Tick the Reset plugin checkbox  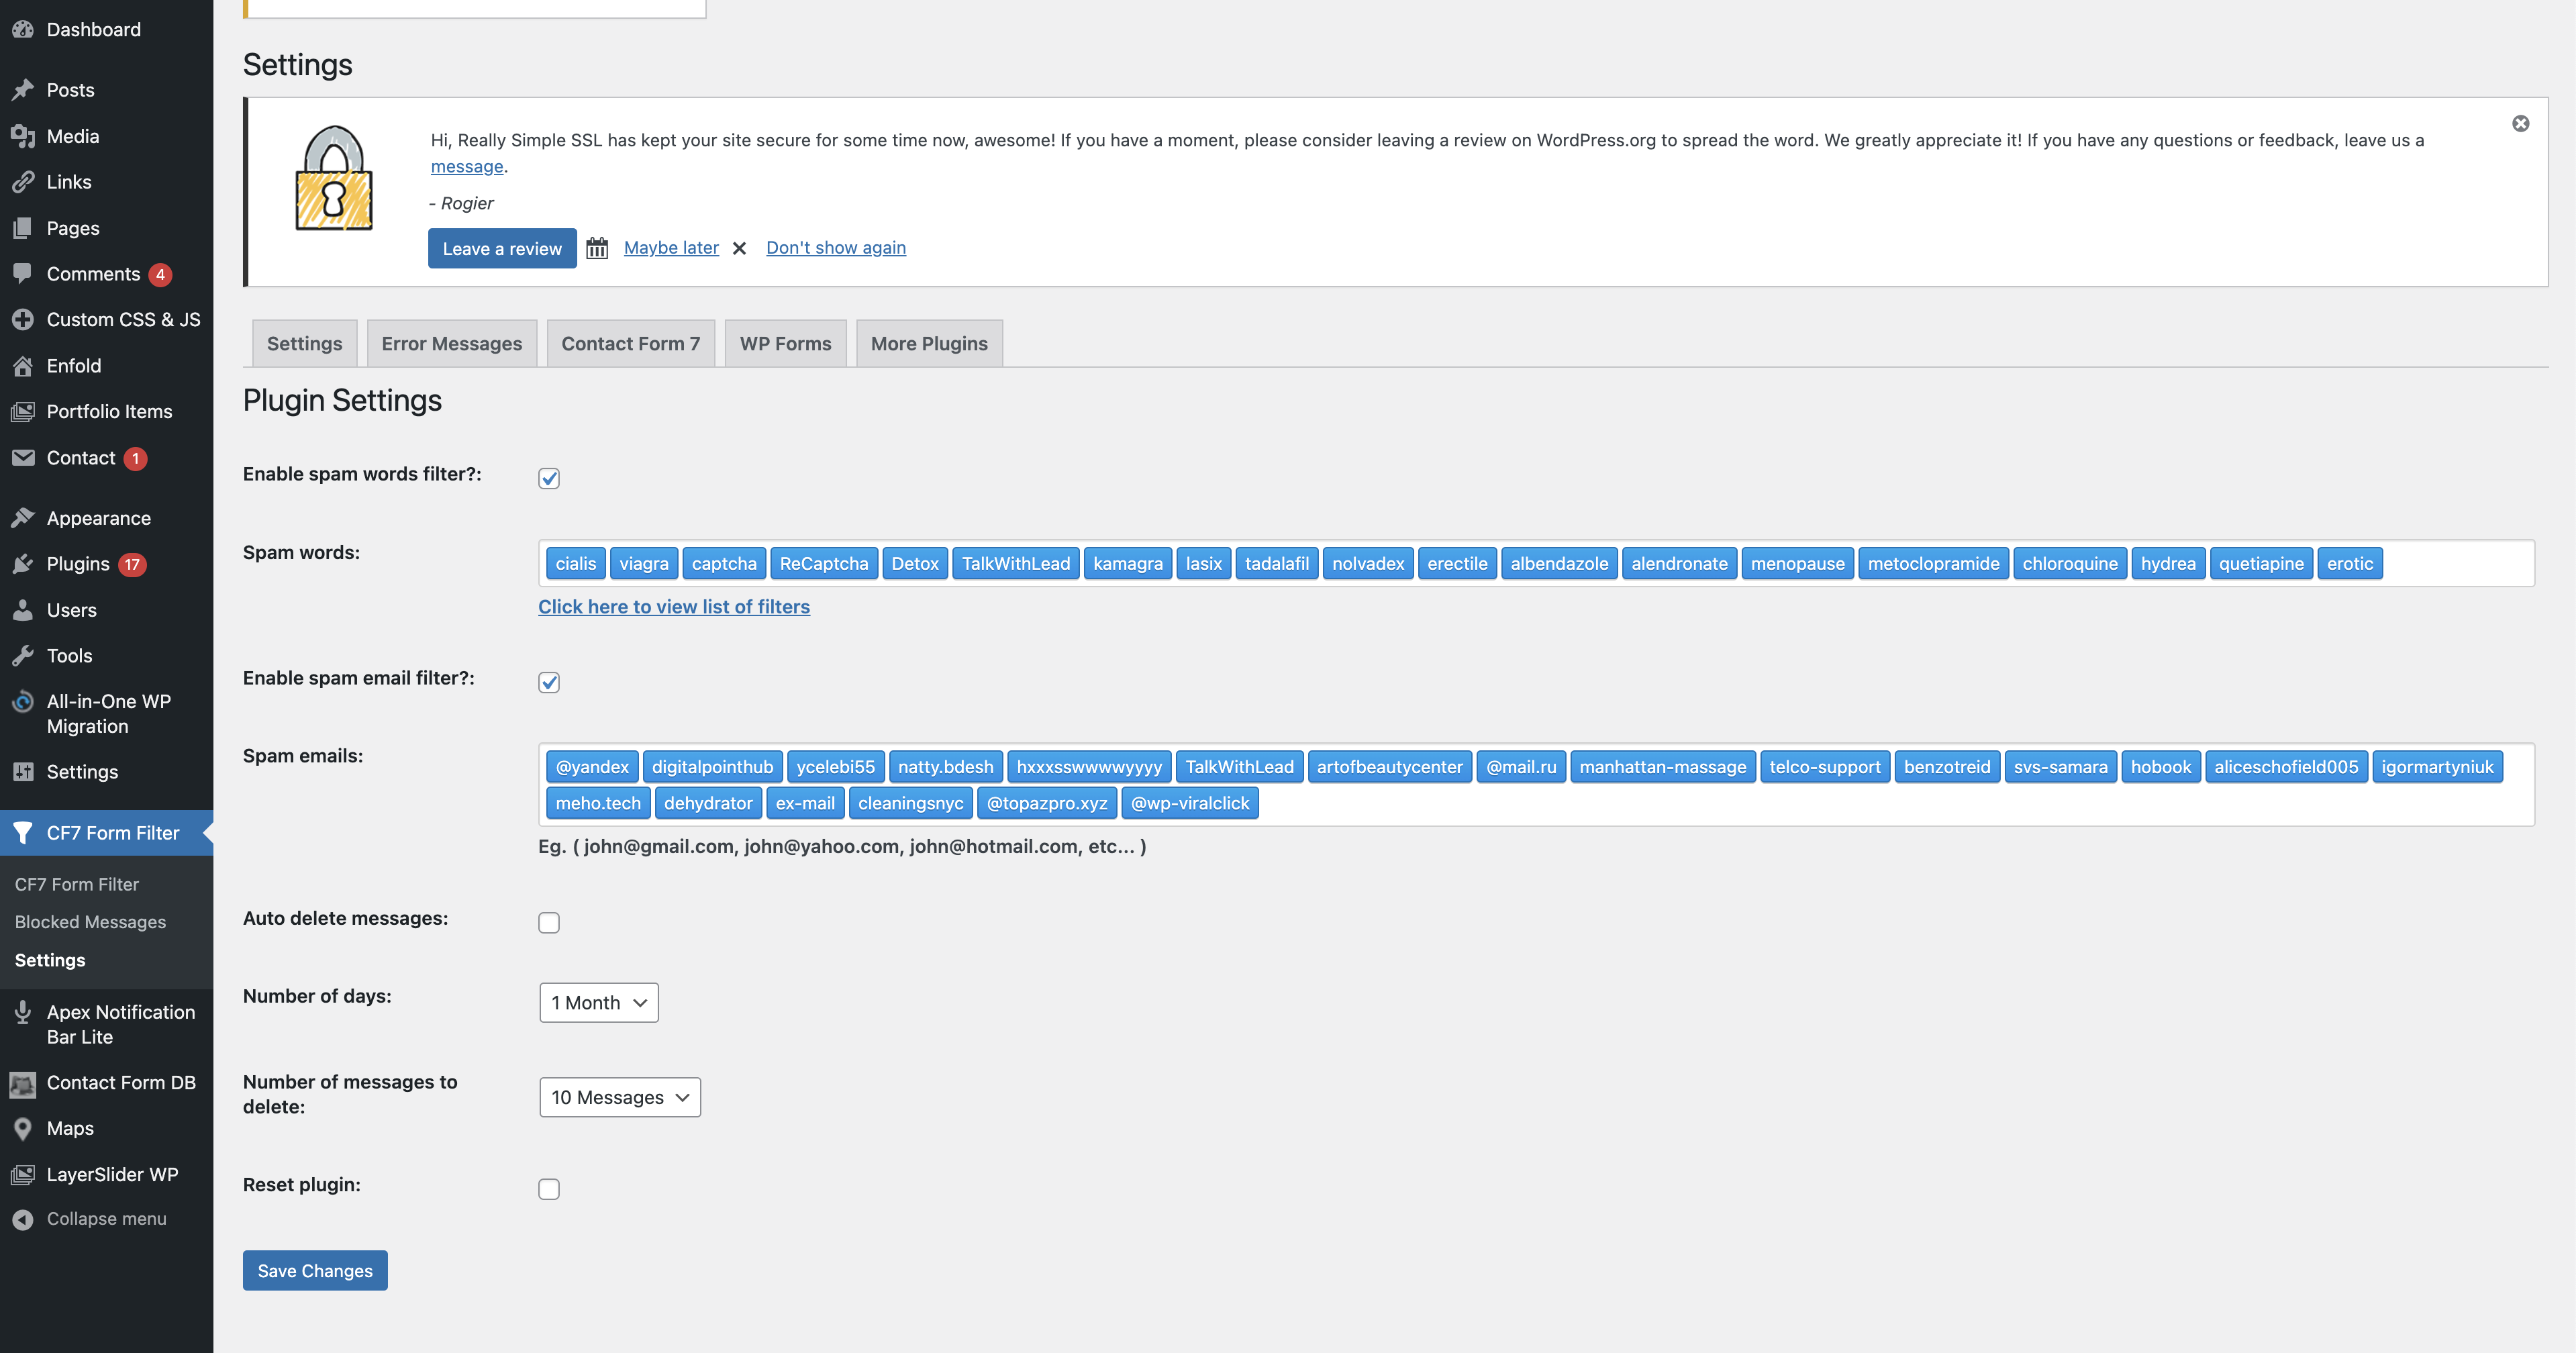(x=549, y=1189)
